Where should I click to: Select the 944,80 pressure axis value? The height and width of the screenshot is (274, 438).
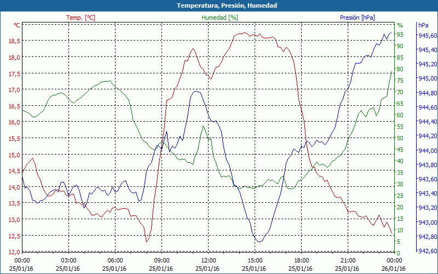coord(428,93)
